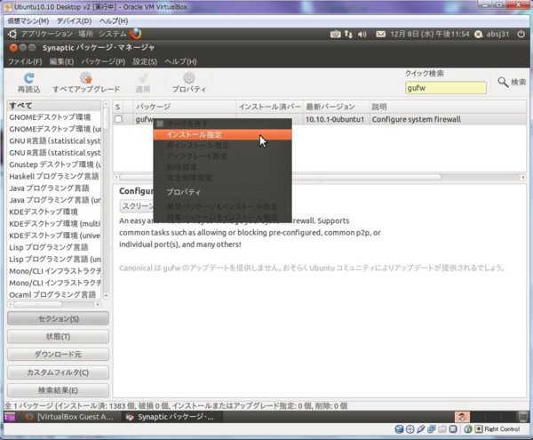
Task: Open the mail envelope indicator
Action: pos(381,34)
